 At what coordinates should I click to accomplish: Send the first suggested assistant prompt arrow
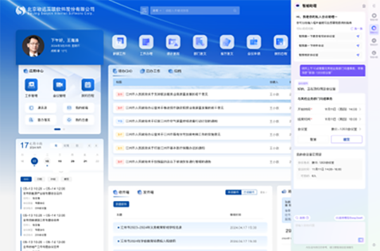pos(358,36)
